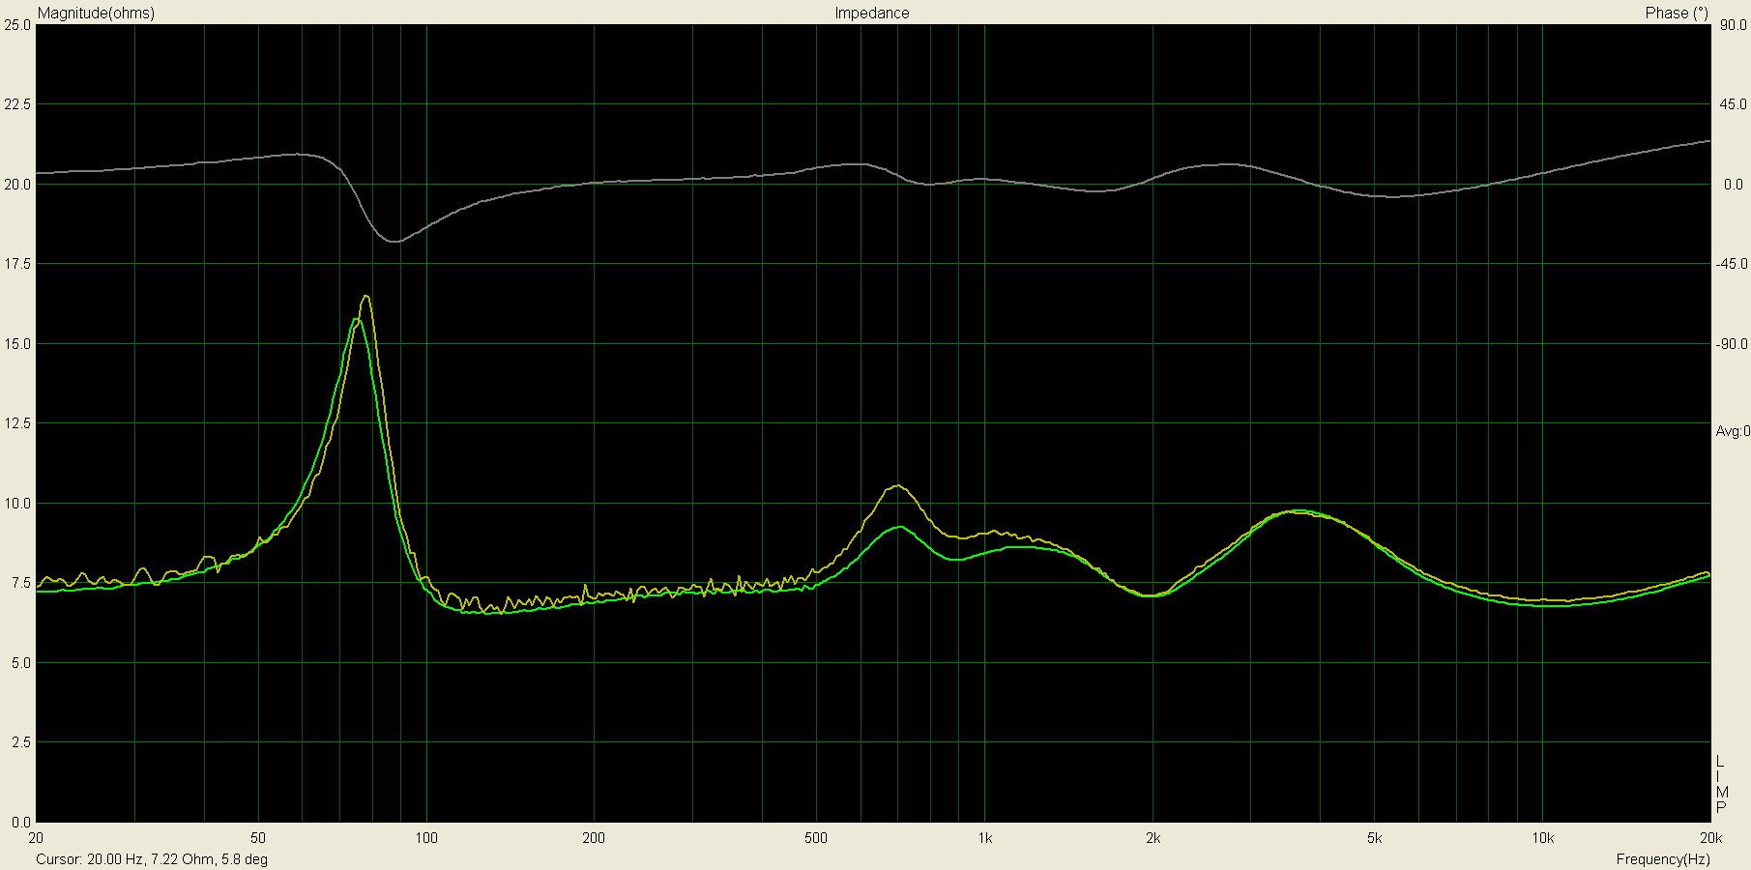Click the "1k" frequency axis tick label
Viewport: 1751px width, 870px height.
984,838
